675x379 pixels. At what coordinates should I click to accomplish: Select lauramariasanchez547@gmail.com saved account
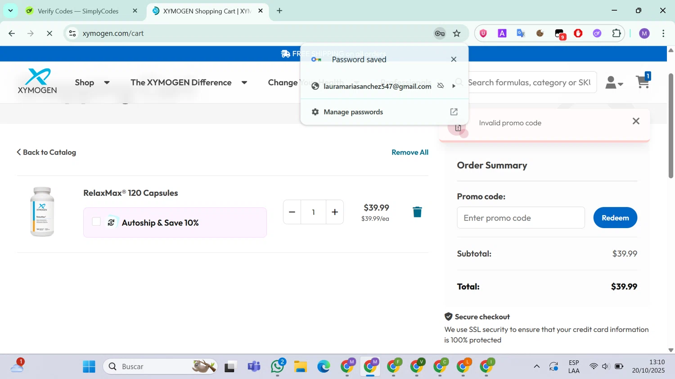pos(377,86)
